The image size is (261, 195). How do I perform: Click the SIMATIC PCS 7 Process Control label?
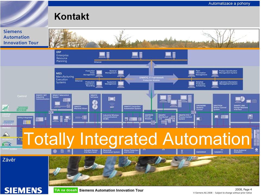[x=185, y=117]
